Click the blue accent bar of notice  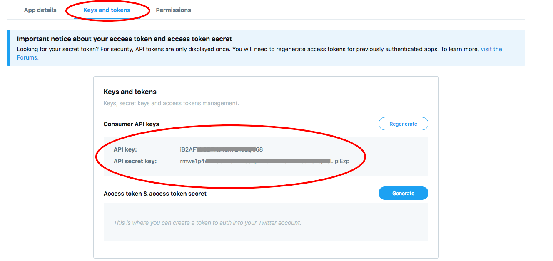click(9, 48)
